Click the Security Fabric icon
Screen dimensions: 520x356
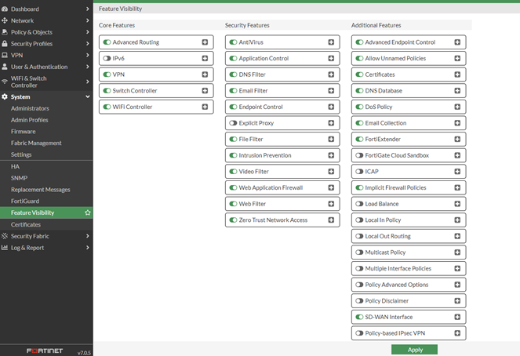click(5, 236)
